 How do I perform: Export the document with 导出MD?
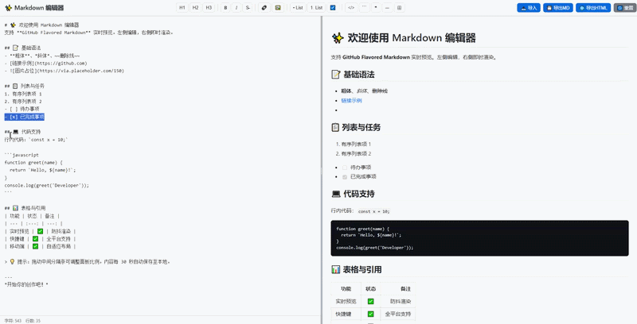point(557,7)
